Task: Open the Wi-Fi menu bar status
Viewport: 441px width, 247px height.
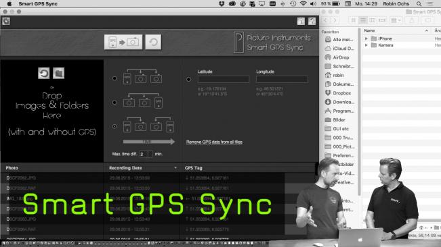Action: coord(303,3)
